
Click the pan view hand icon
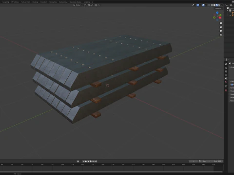(221, 27)
